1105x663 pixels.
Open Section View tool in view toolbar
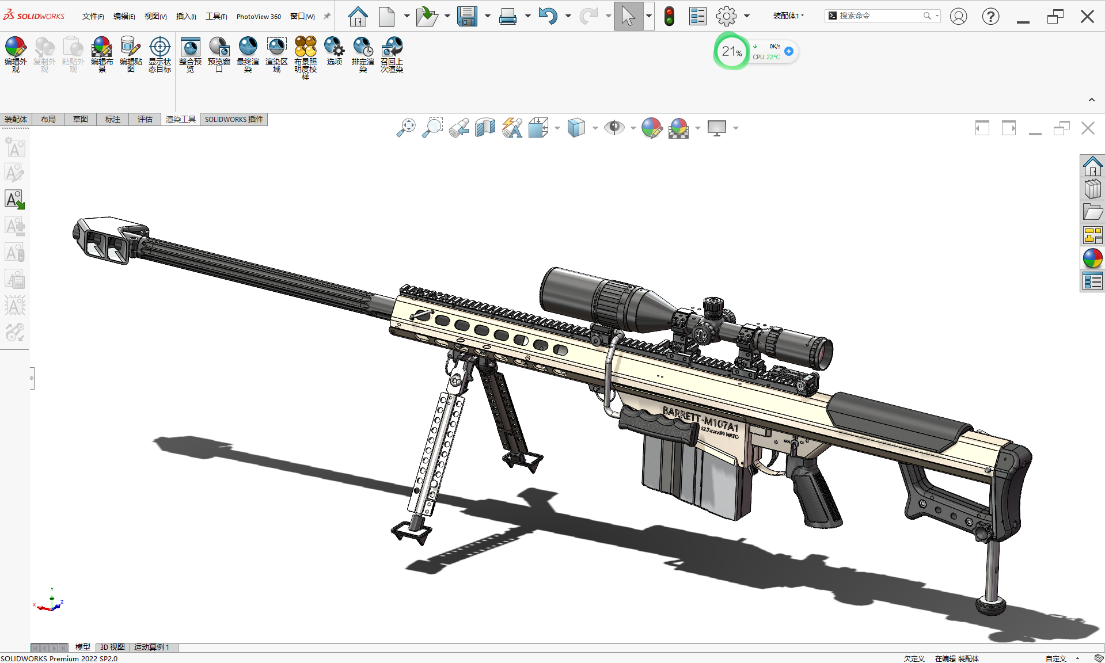coord(485,128)
